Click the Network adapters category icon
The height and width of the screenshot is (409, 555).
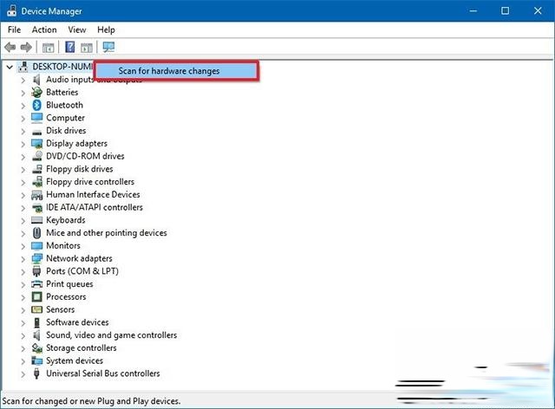pyautogui.click(x=36, y=258)
